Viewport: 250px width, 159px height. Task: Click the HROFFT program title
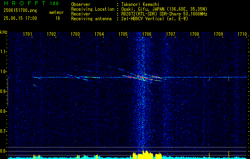coord(24,3)
